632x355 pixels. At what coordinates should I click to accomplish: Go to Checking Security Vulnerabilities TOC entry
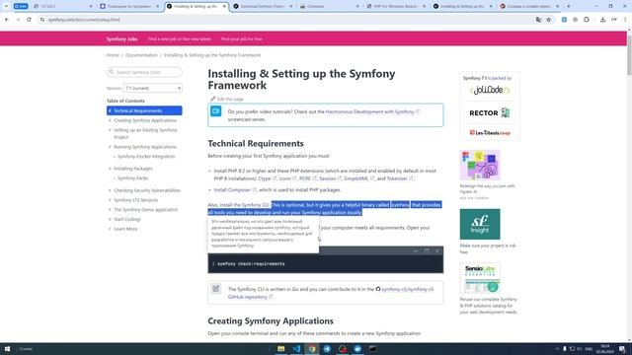click(x=147, y=190)
